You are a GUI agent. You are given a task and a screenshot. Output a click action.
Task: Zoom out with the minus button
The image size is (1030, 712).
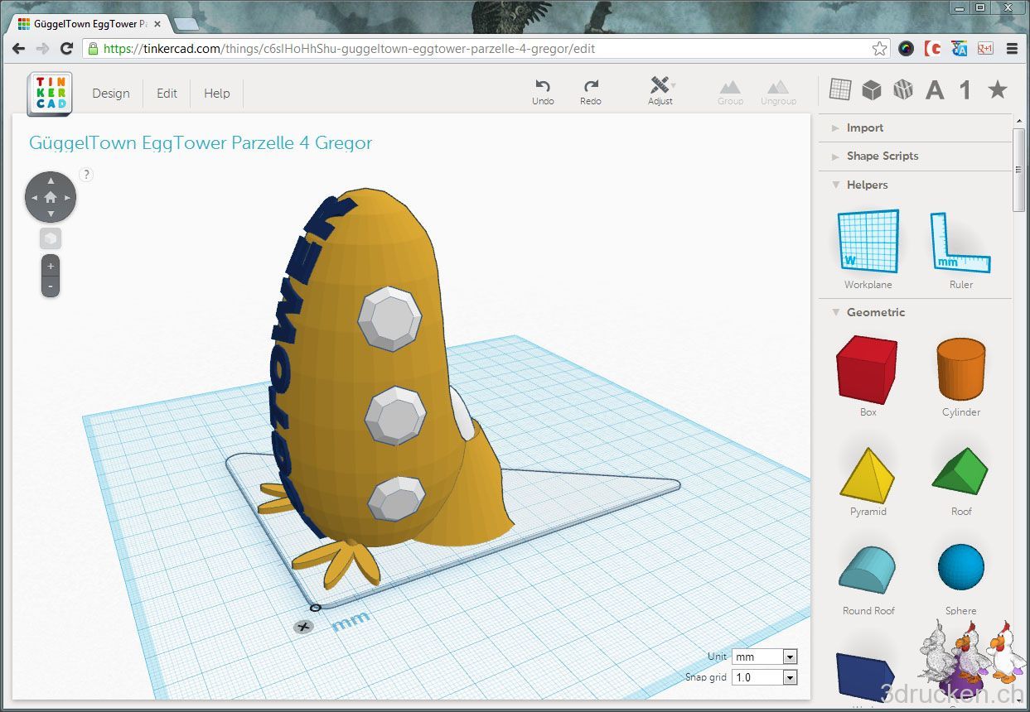[51, 286]
